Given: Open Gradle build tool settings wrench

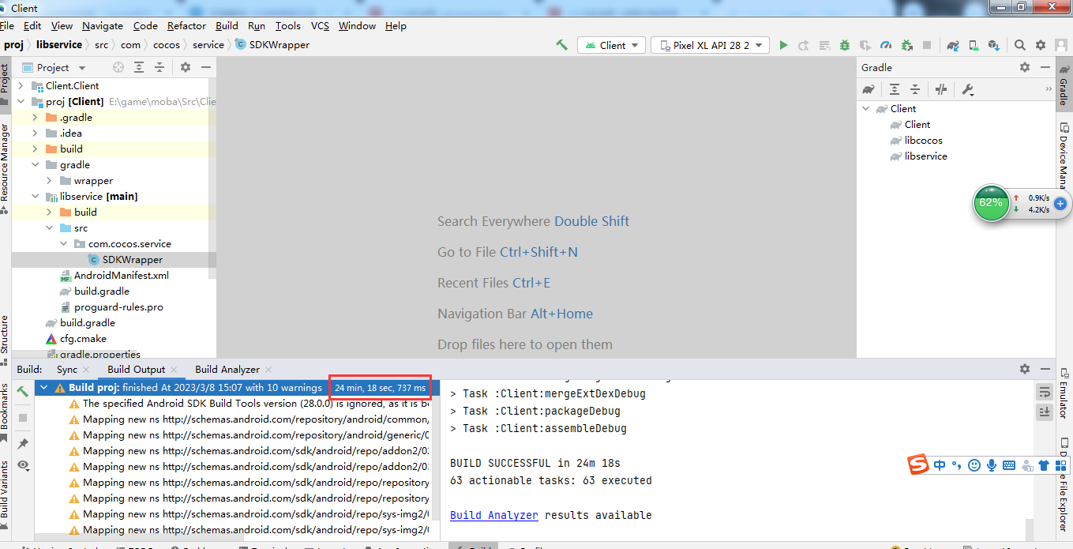Looking at the screenshot, I should pyautogui.click(x=968, y=89).
